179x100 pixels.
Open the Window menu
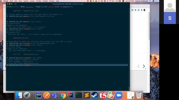52,1
